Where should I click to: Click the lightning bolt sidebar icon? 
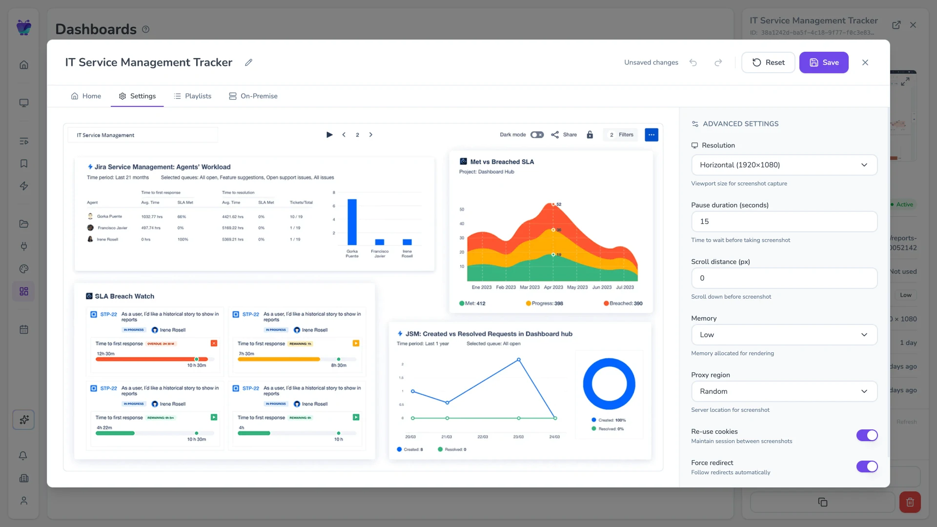point(24,186)
